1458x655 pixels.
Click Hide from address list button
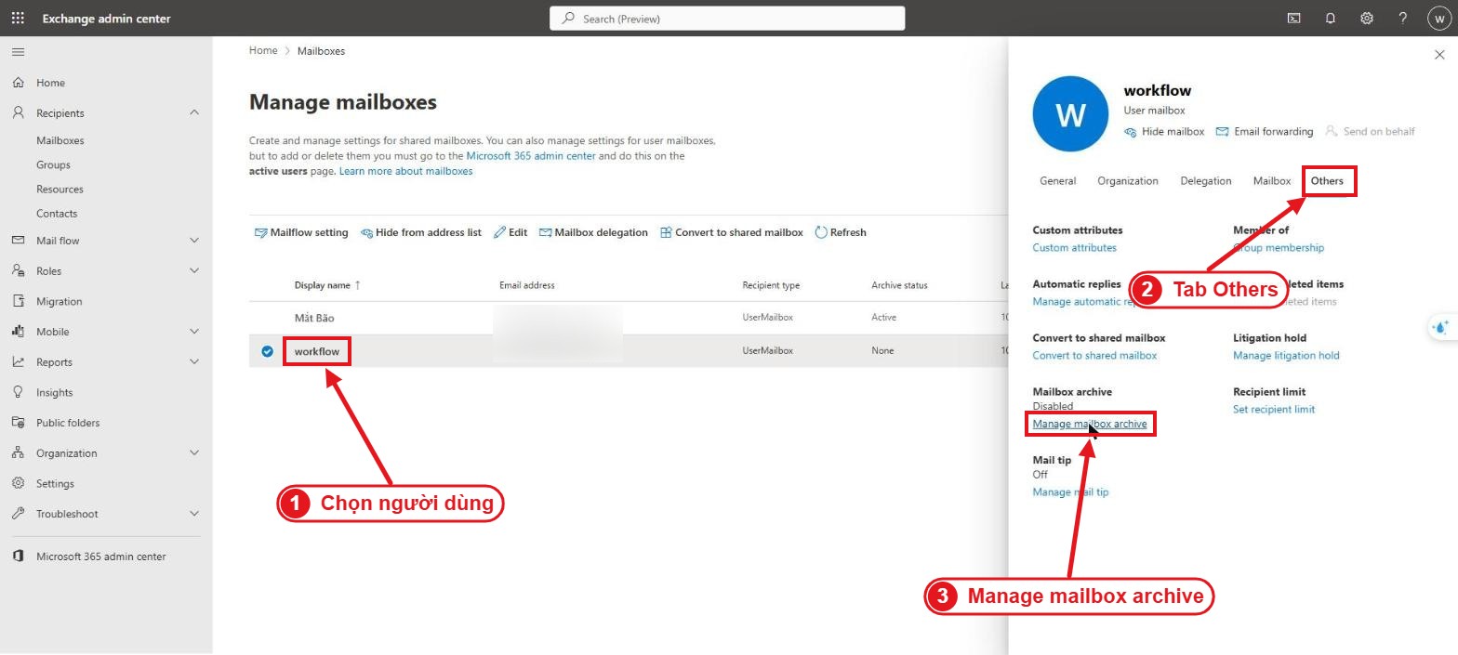coord(421,232)
